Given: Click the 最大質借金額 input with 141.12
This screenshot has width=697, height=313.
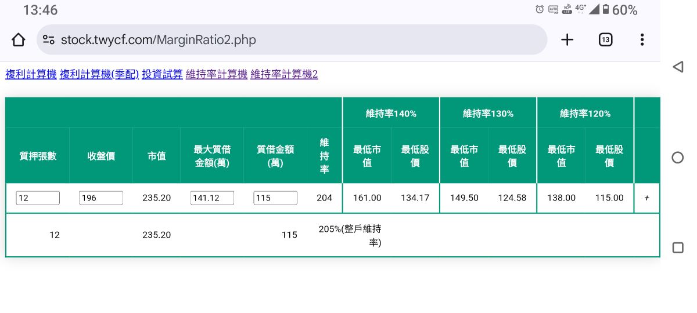Looking at the screenshot, I should point(212,198).
